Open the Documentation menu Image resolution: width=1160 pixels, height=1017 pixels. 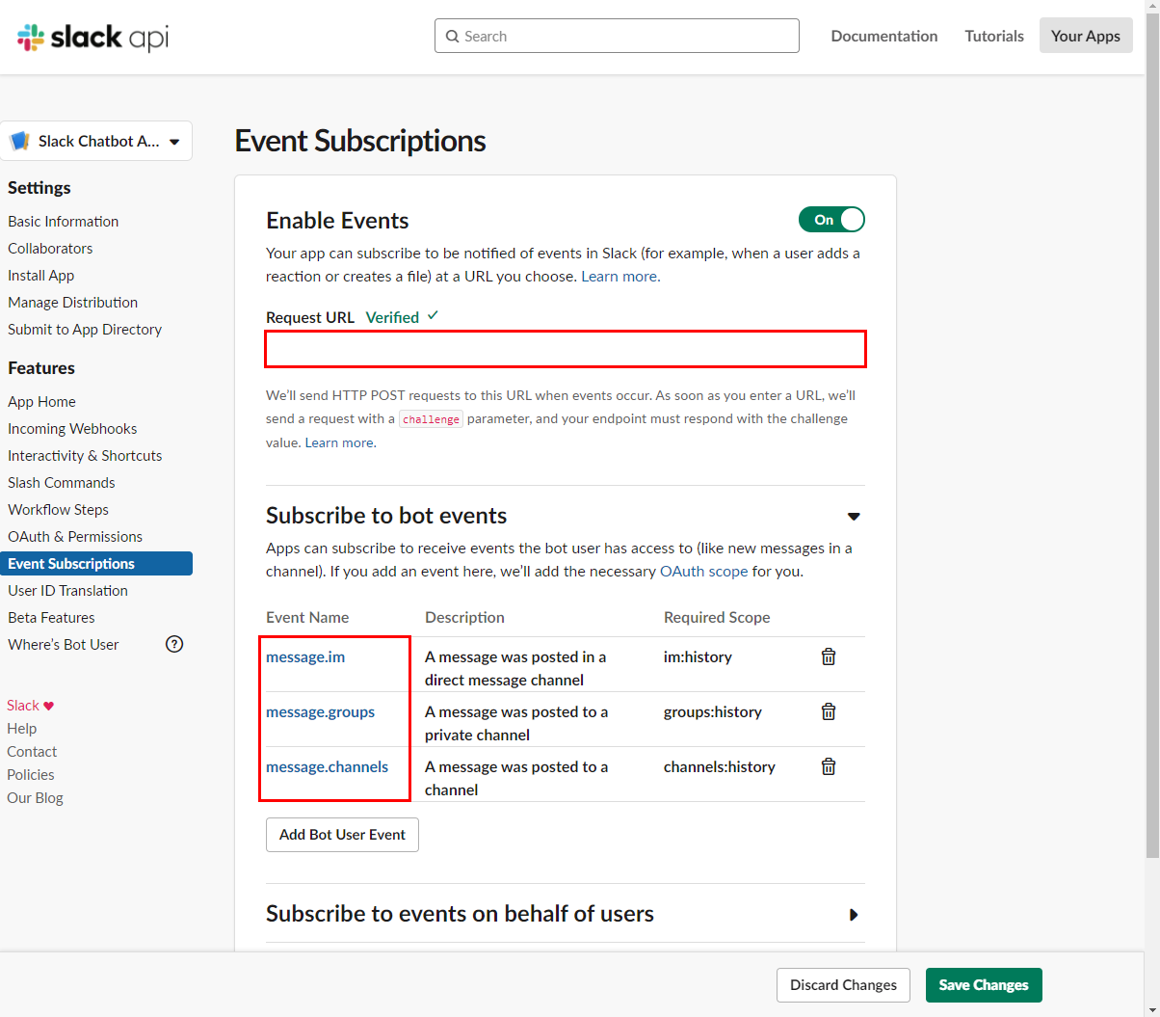[x=884, y=36]
